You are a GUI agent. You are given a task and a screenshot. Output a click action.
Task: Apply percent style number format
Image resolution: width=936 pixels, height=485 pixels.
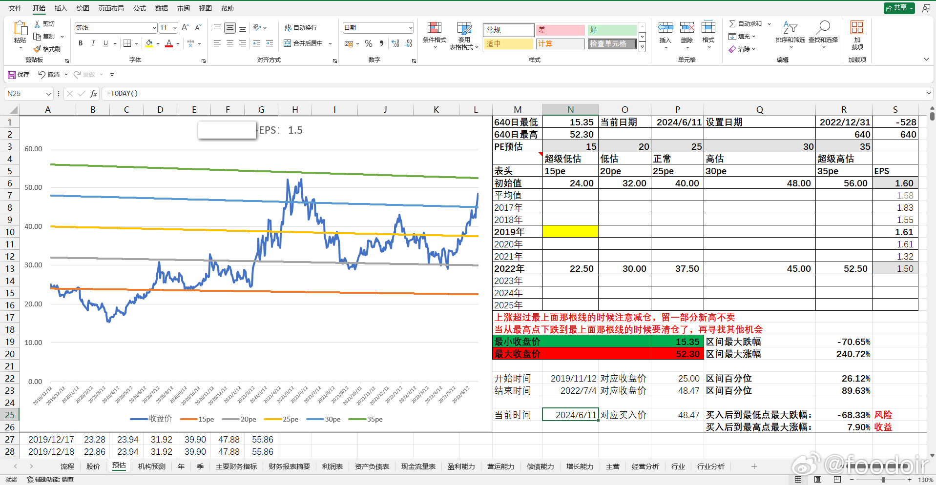click(369, 43)
